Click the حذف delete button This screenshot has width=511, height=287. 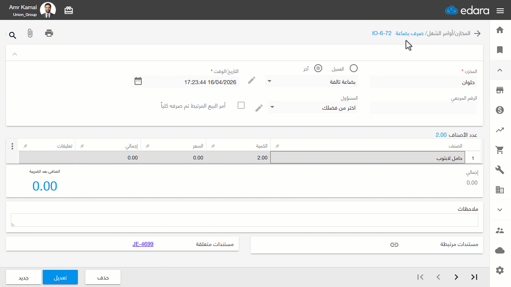(x=103, y=277)
